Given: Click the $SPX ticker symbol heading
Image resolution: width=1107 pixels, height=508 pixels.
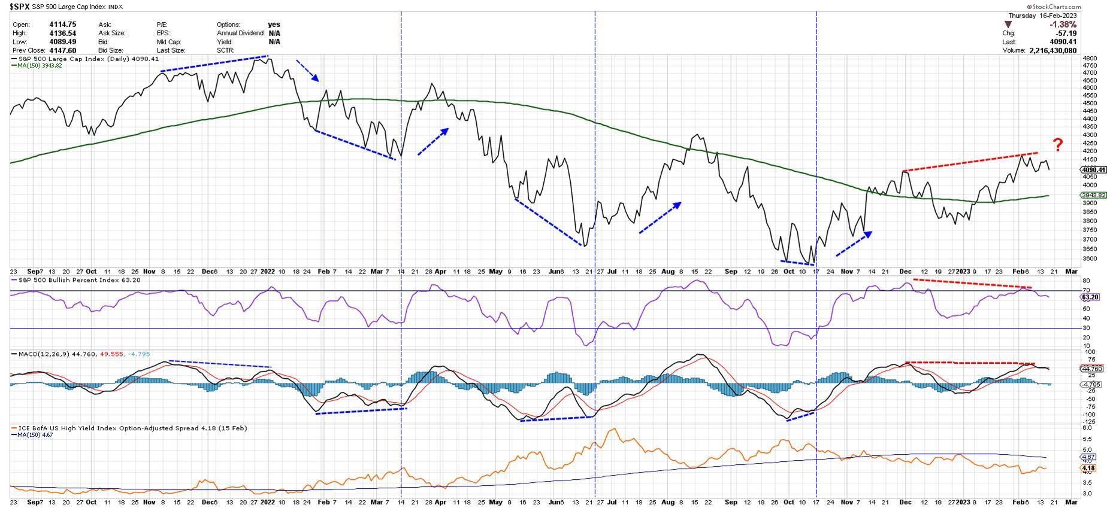Looking at the screenshot, I should click(x=19, y=7).
